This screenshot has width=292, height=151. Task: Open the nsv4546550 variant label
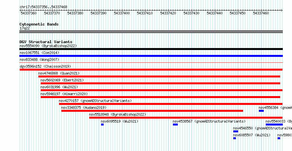pyautogui.click(x=262, y=128)
